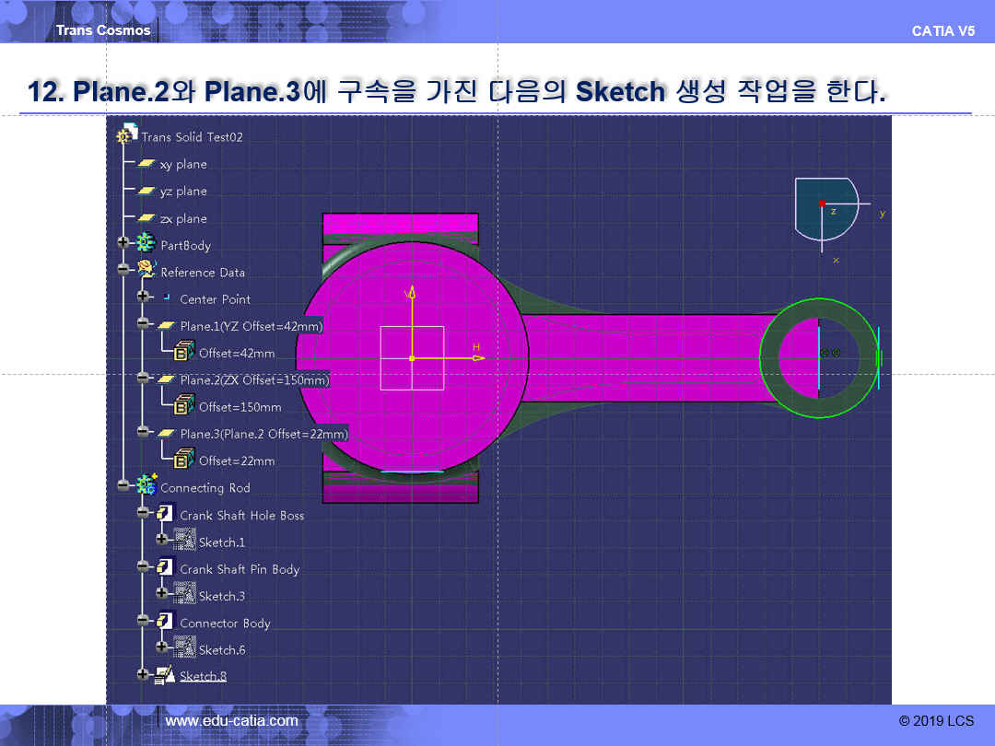Click the Plane.2 plane icon
This screenshot has height=746, width=995.
pos(166,379)
